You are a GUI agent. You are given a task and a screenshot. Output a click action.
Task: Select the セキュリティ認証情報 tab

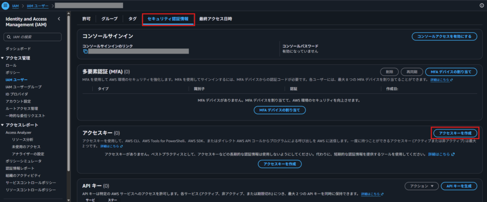point(168,19)
